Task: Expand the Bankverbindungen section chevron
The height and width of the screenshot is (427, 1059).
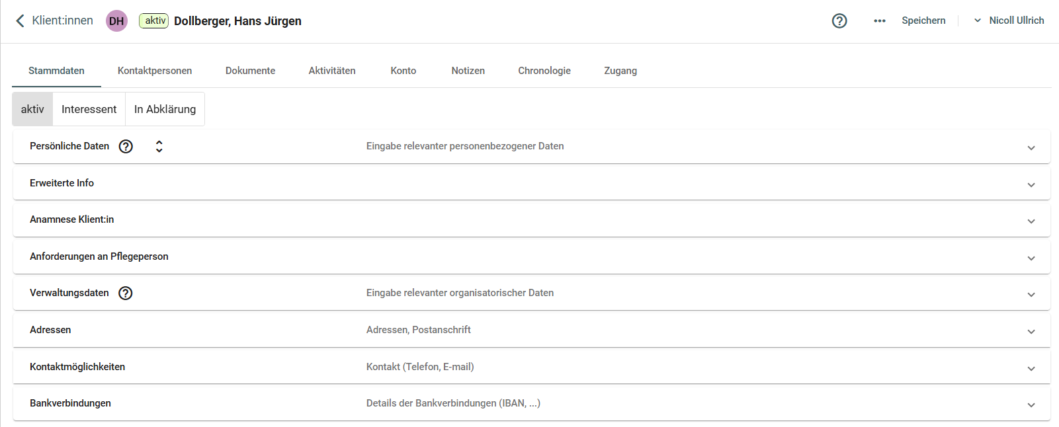Action: coord(1031,405)
